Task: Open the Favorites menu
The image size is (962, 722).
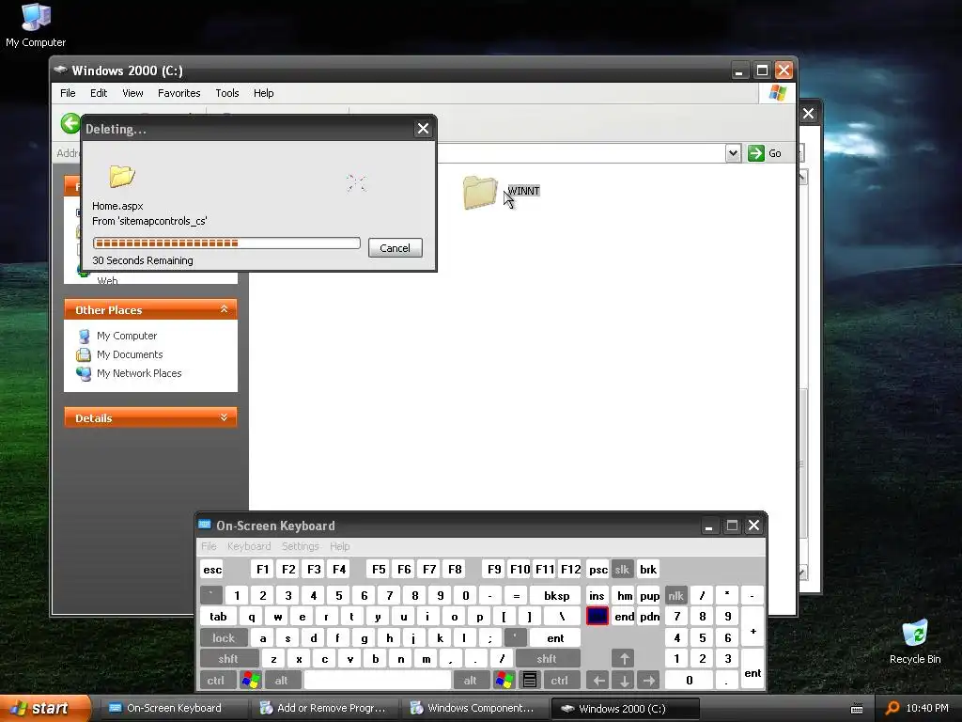Action: point(179,93)
